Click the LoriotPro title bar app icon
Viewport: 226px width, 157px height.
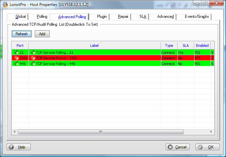pos(5,4)
